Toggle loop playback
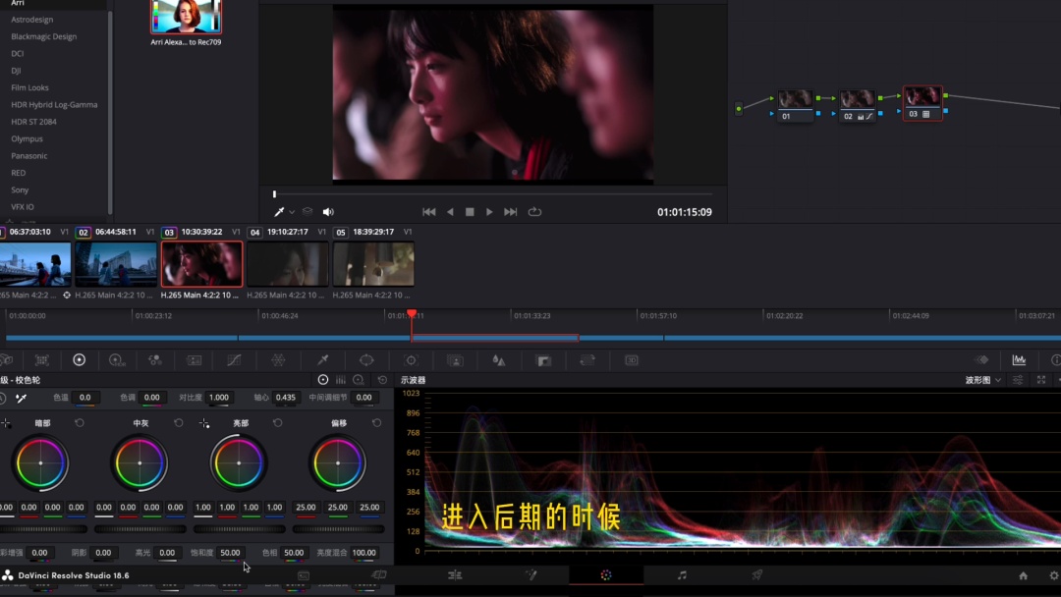 point(534,212)
